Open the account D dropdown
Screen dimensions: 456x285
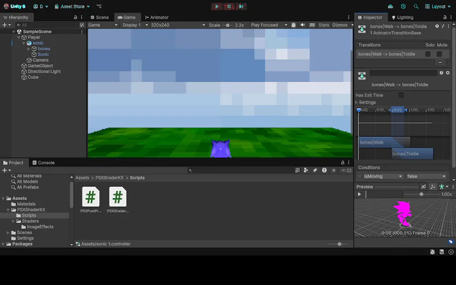click(41, 7)
